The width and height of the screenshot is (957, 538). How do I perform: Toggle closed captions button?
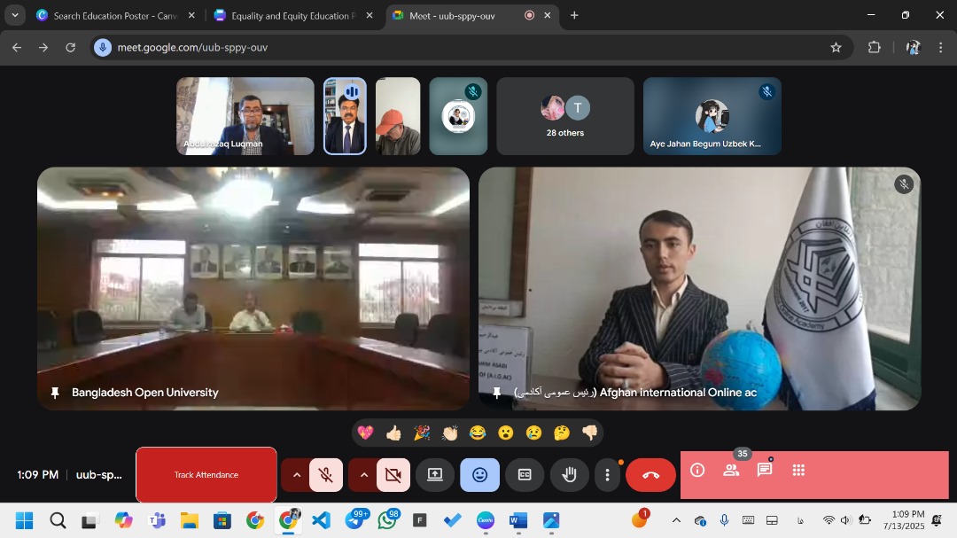[525, 475]
